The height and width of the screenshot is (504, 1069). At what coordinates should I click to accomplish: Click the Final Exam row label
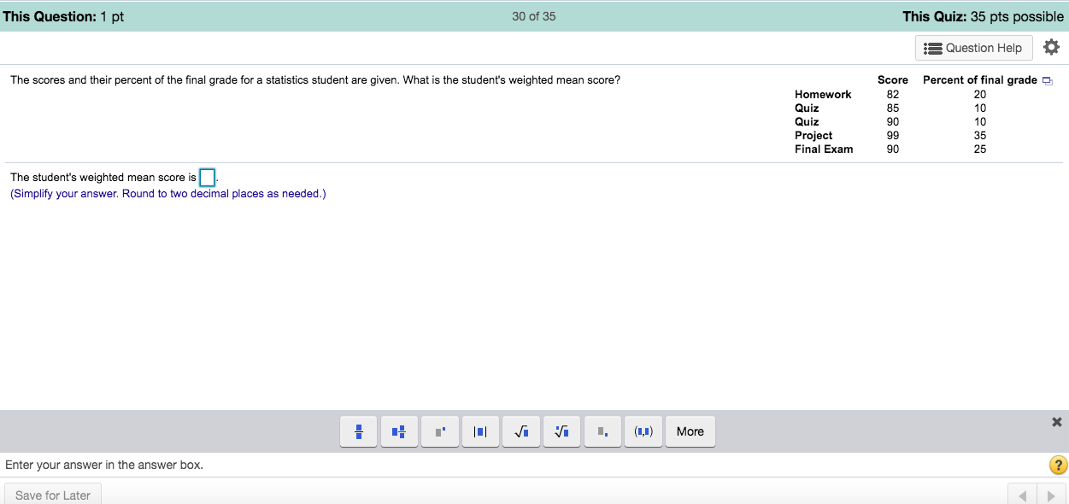pos(824,149)
